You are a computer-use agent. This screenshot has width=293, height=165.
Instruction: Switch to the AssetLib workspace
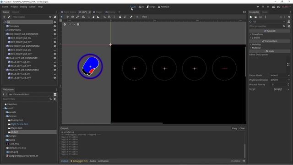163,7
